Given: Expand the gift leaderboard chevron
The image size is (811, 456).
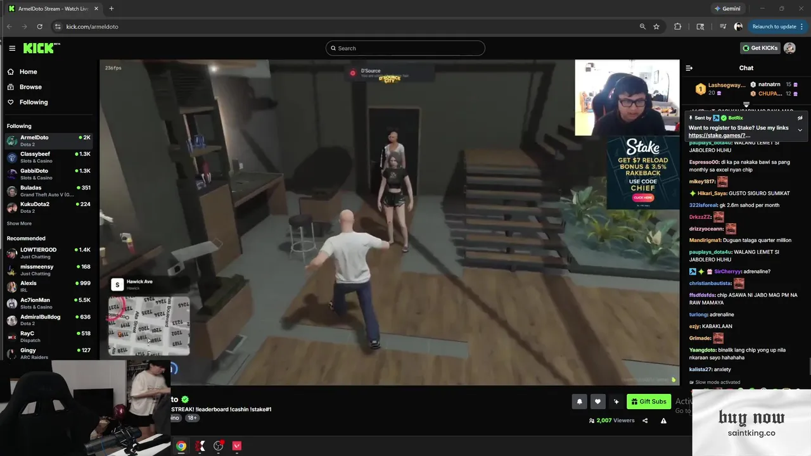Looking at the screenshot, I should (x=746, y=104).
